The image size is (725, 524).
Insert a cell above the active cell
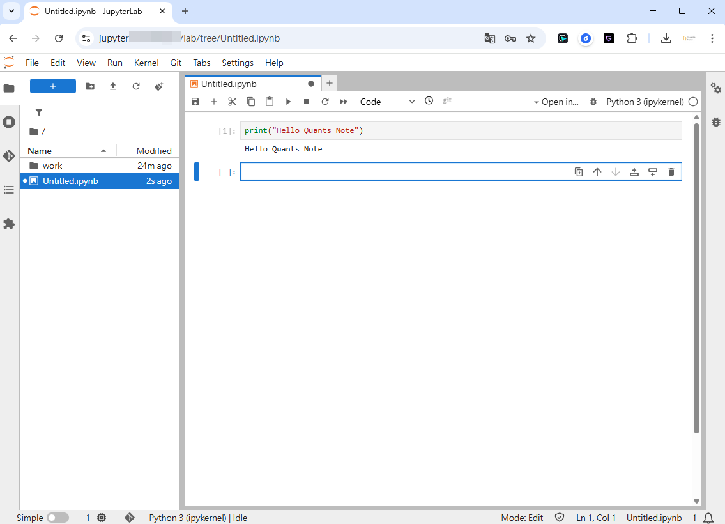tap(634, 172)
